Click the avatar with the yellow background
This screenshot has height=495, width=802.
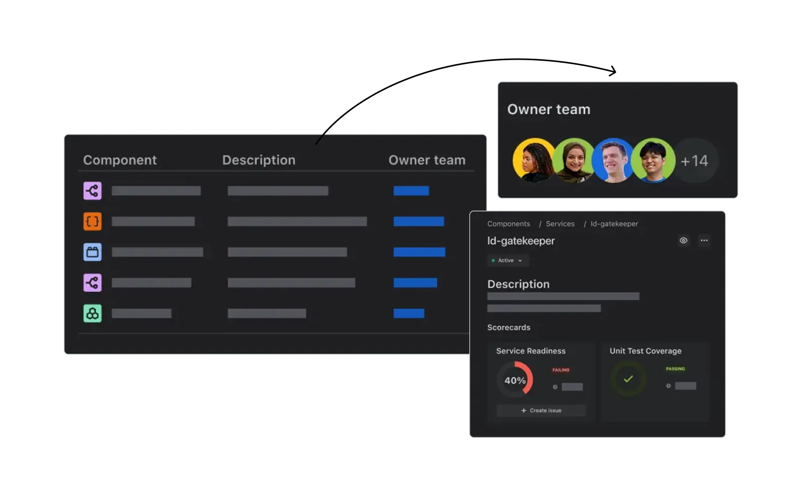pos(534,160)
